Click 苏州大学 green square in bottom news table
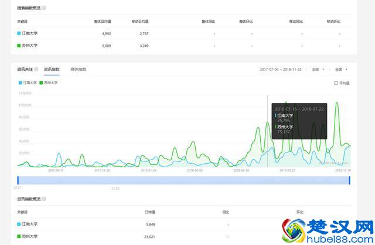The image size is (375, 245). point(19,236)
